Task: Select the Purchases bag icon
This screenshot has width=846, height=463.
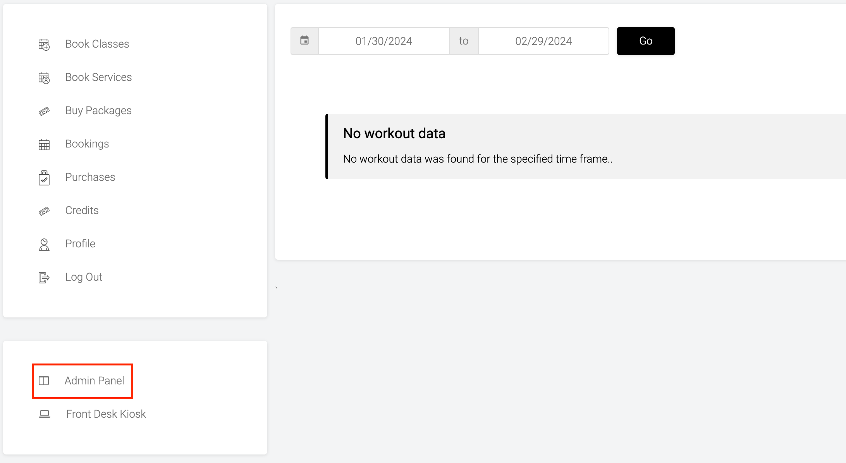Action: click(x=44, y=177)
